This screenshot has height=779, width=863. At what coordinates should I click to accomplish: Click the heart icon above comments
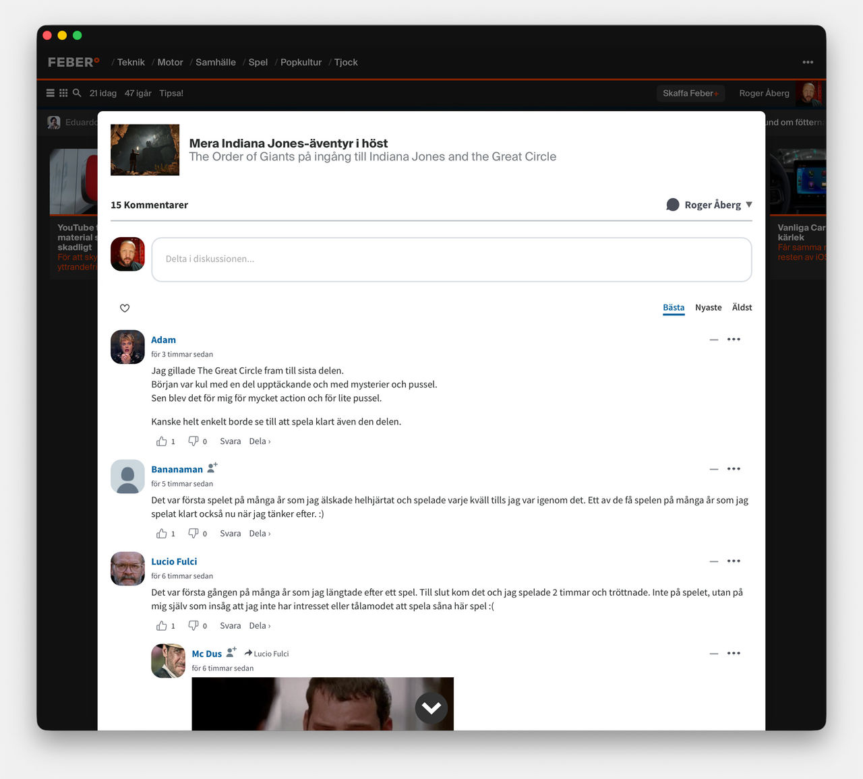125,308
